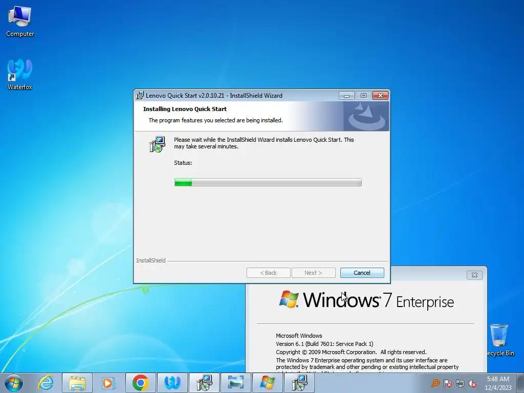Click the Show desktop button
The width and height of the screenshot is (524, 393).
[x=520, y=383]
